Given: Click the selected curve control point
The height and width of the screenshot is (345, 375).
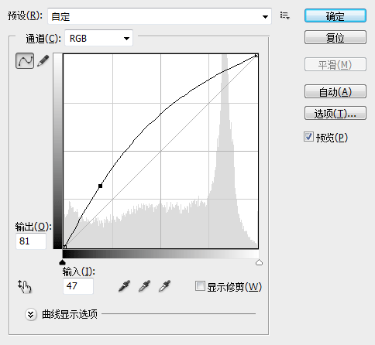Looking at the screenshot, I should click(x=101, y=186).
